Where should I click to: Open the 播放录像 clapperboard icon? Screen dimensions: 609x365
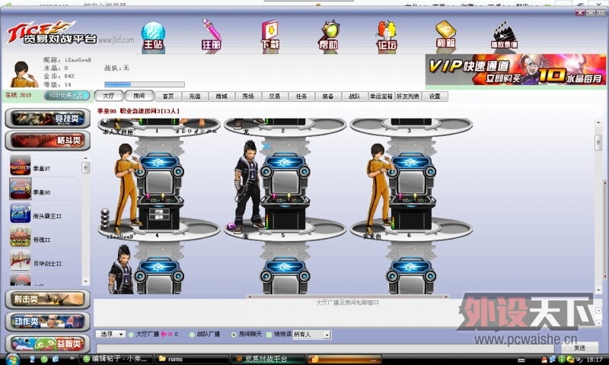[504, 35]
